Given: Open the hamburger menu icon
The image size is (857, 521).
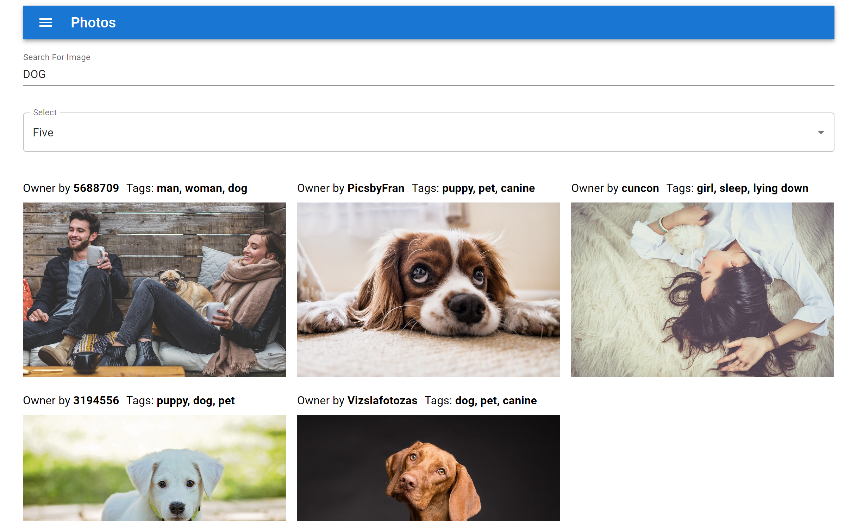Looking at the screenshot, I should click(46, 23).
